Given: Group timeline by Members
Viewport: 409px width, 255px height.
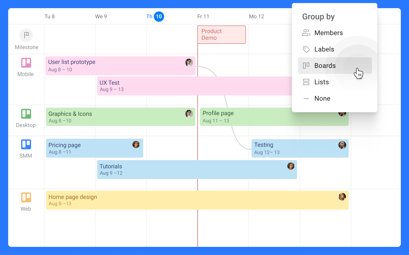Looking at the screenshot, I should 329,33.
